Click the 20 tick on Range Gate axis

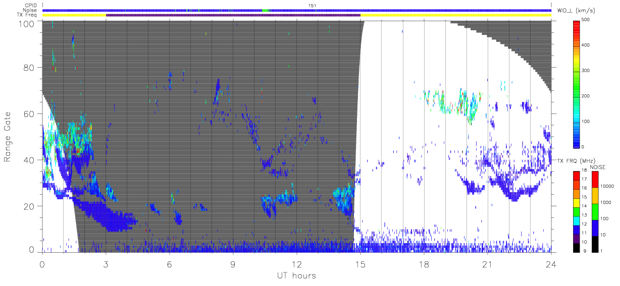[x=28, y=206]
